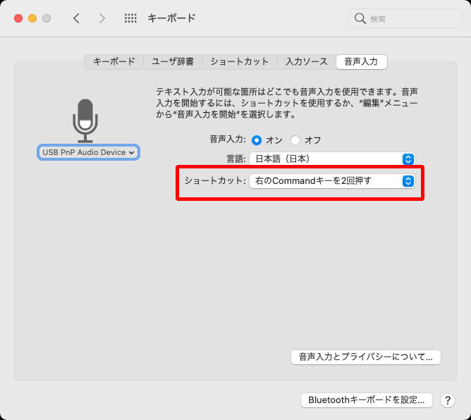Switch to the キーボード tab
This screenshot has height=420, width=471.
tap(114, 61)
